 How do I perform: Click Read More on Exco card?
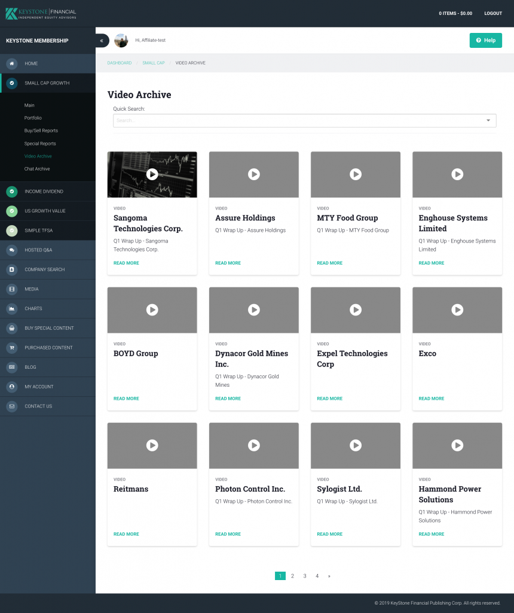coord(432,399)
